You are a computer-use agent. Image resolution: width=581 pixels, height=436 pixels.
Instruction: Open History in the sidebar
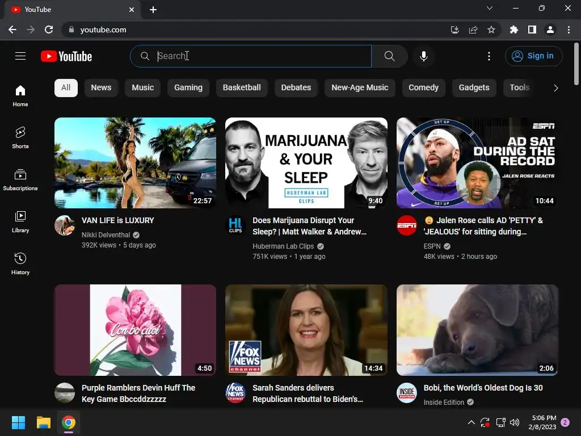tap(20, 263)
